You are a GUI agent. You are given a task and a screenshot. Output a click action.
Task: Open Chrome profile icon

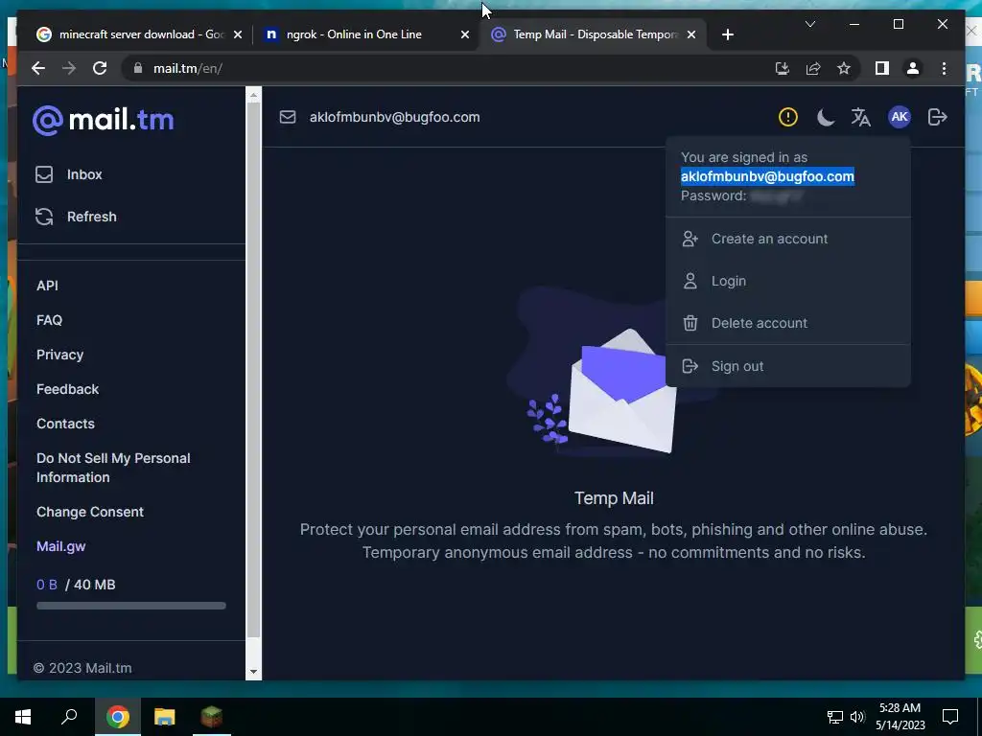click(913, 68)
